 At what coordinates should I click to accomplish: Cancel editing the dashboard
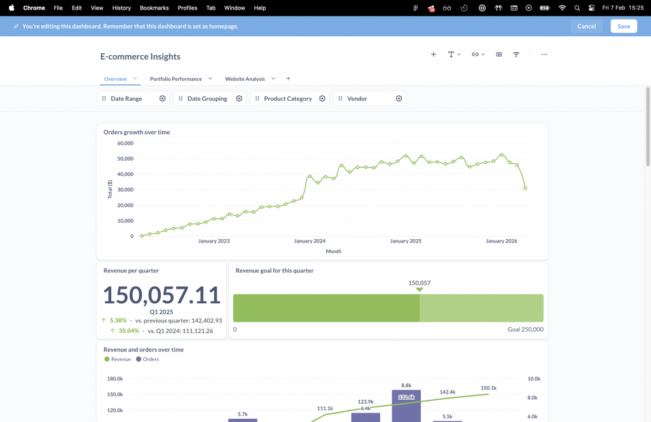(x=586, y=26)
